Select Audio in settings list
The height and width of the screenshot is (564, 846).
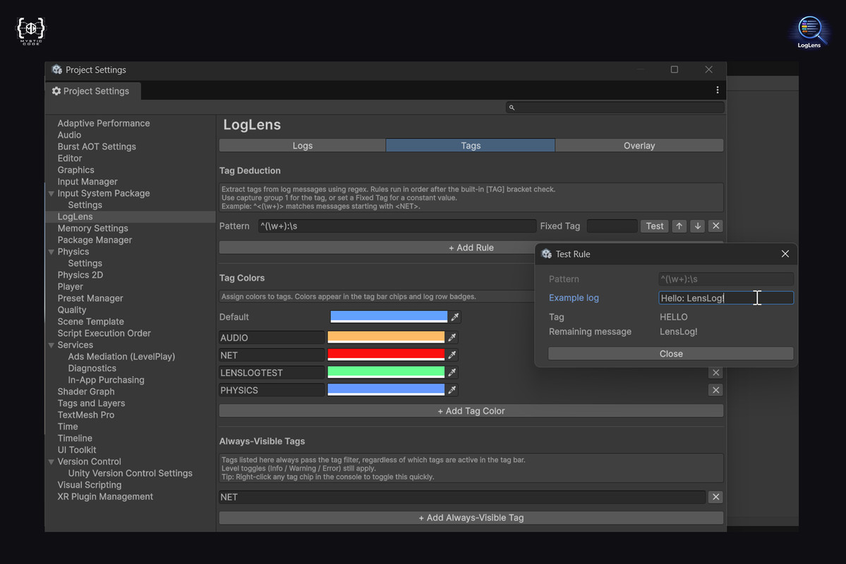[x=69, y=135]
